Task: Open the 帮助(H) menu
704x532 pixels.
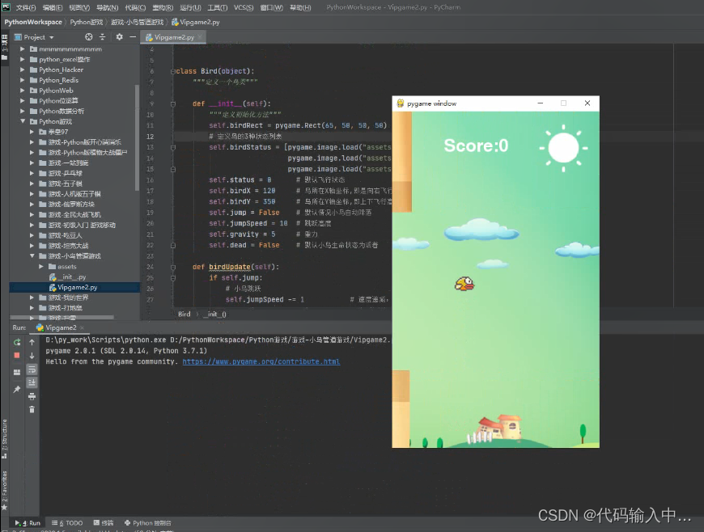Action: (300, 7)
